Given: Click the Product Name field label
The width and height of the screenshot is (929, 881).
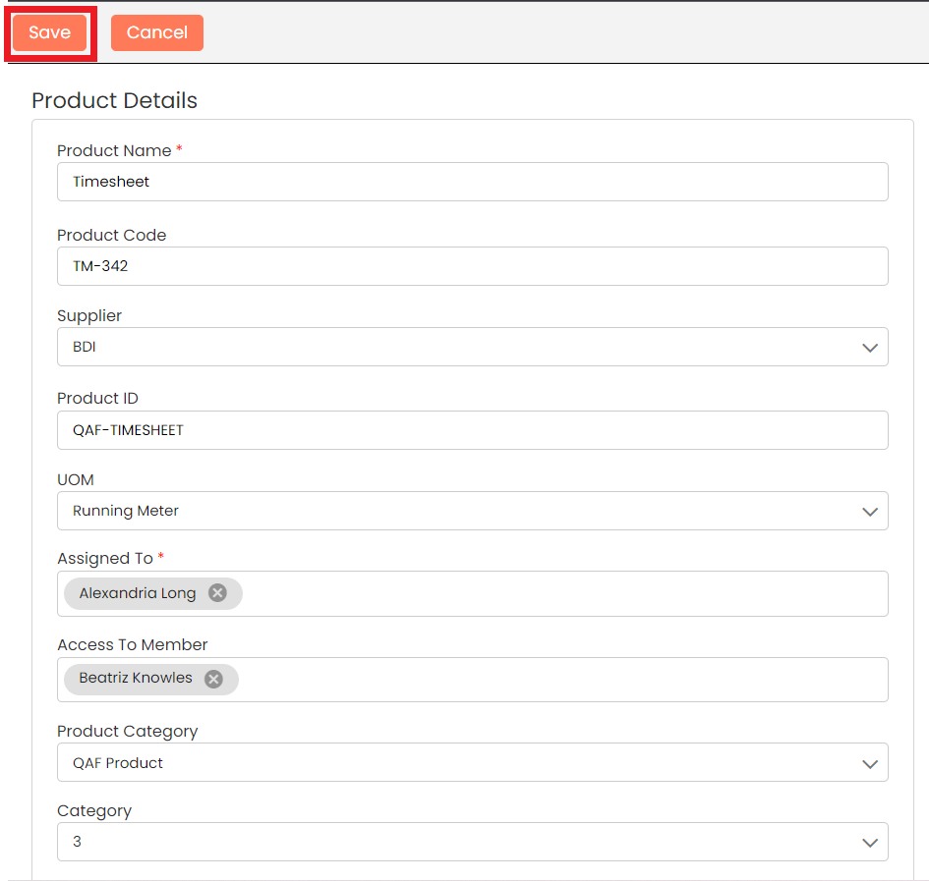Looking at the screenshot, I should pos(115,150).
